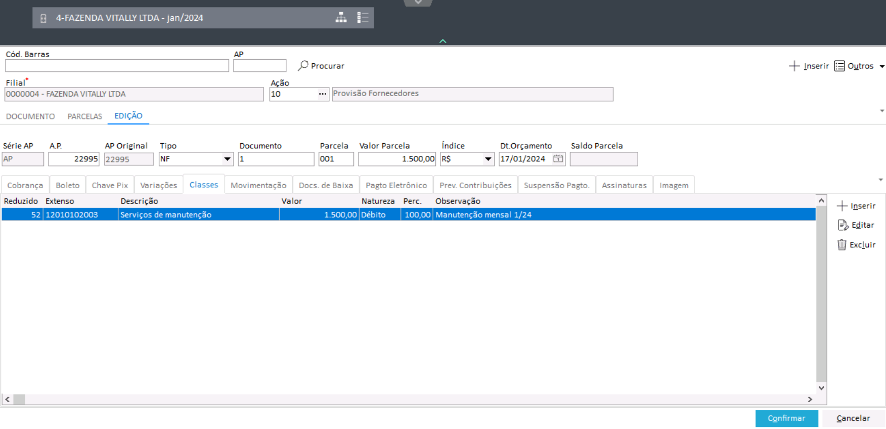
Task: Click the list view icon in header
Action: tap(363, 18)
